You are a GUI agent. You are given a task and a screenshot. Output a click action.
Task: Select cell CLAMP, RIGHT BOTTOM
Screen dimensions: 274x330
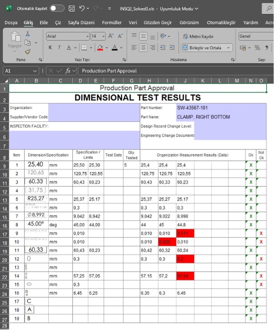pyautogui.click(x=221, y=117)
